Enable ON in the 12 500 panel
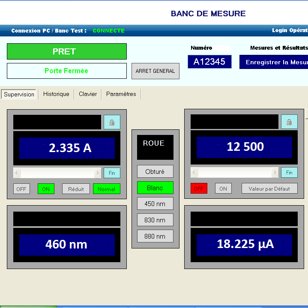Screen dimensions: 308x308 (223, 189)
